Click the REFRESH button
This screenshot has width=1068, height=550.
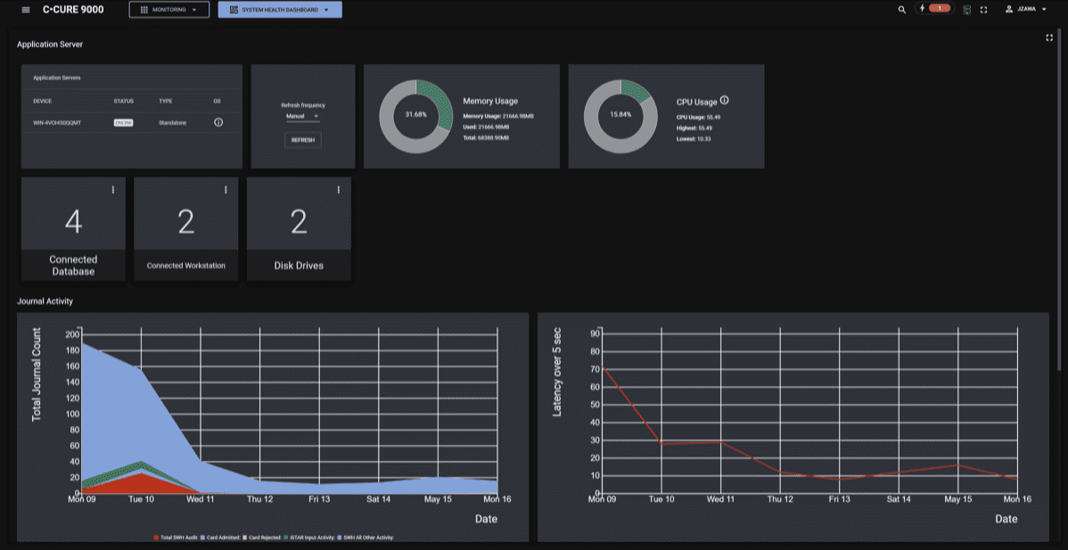point(303,140)
